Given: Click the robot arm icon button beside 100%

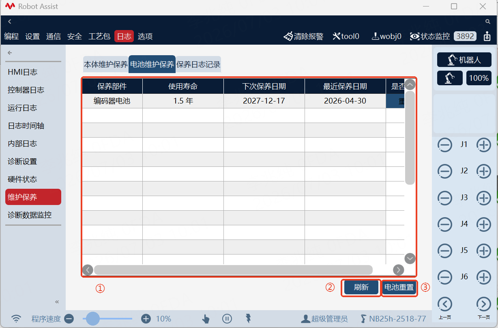Looking at the screenshot, I should tap(450, 78).
